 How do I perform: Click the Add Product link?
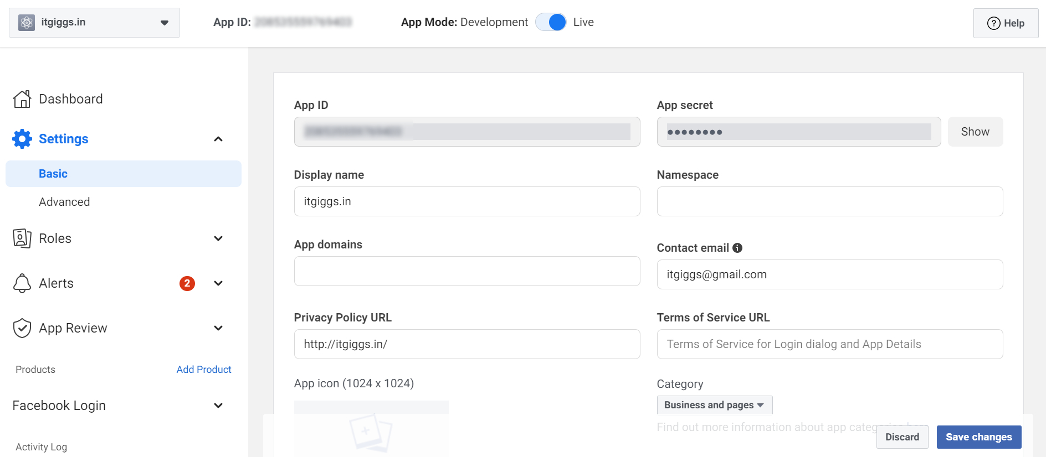coord(204,370)
